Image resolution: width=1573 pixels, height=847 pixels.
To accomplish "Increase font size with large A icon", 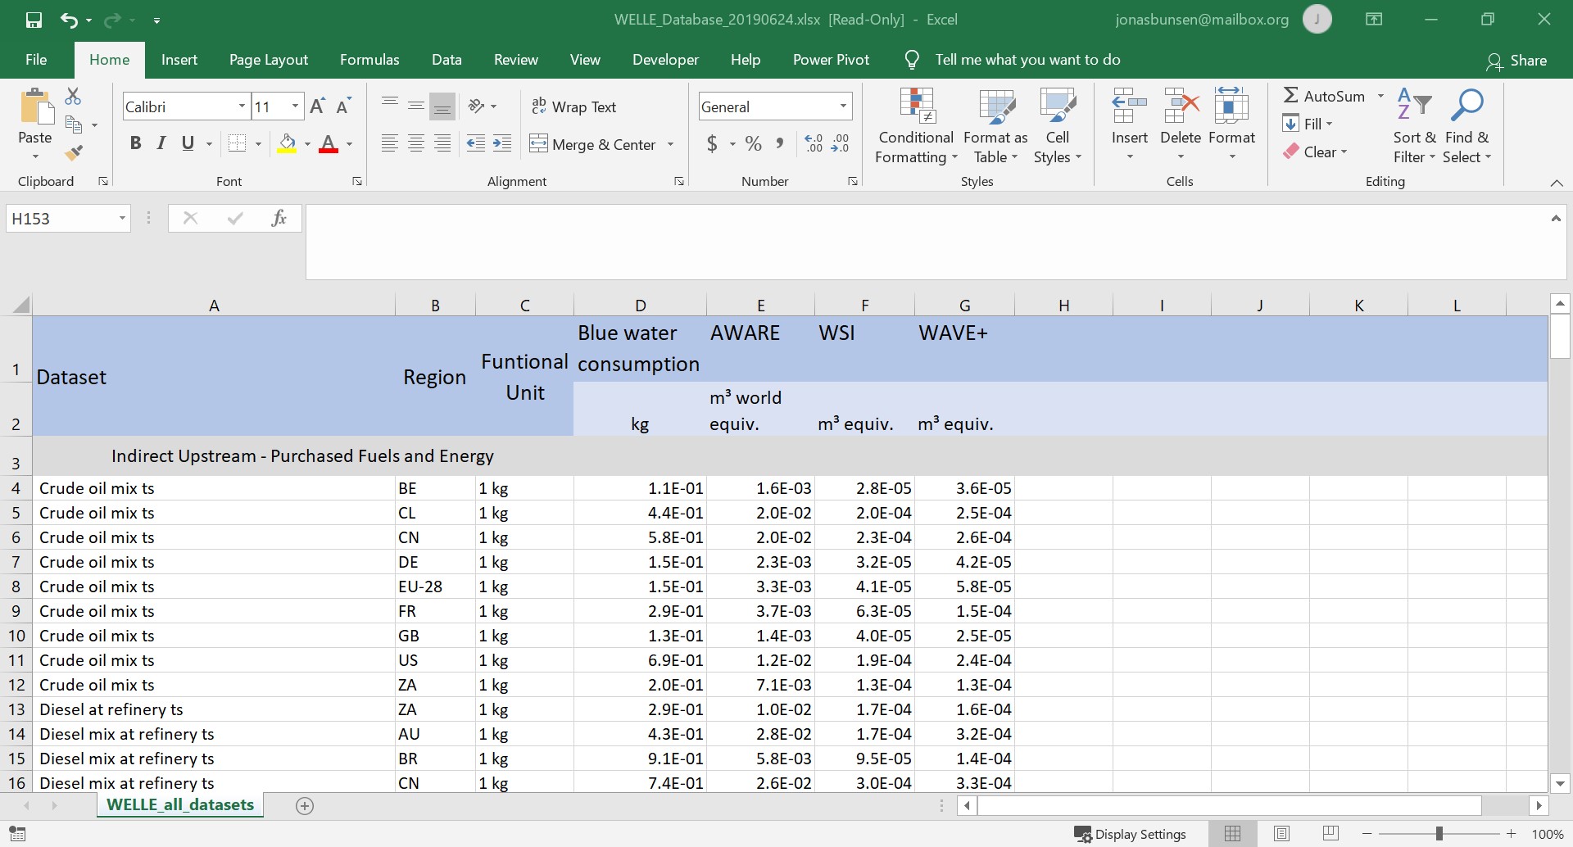I will (318, 106).
